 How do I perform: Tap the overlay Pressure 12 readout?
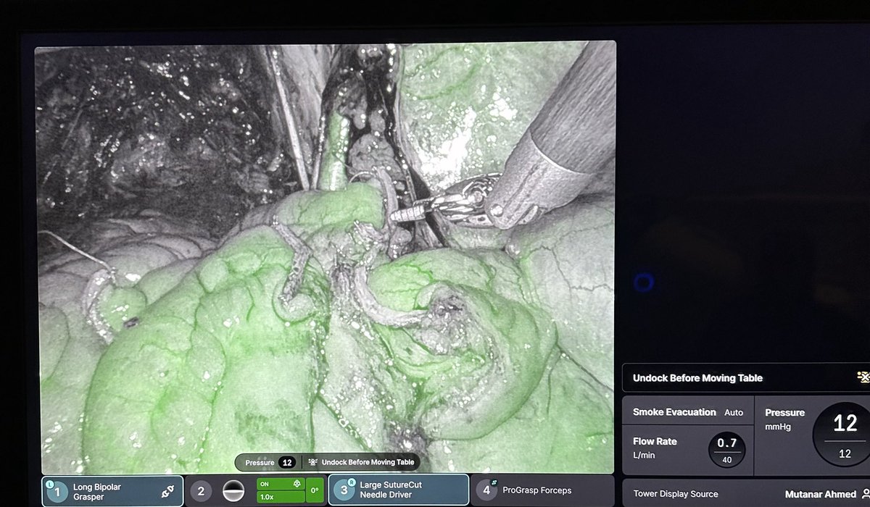point(270,462)
